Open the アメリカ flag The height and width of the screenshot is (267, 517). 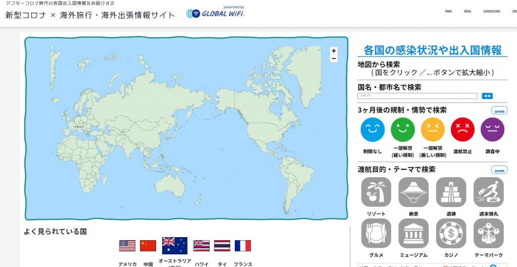[127, 246]
